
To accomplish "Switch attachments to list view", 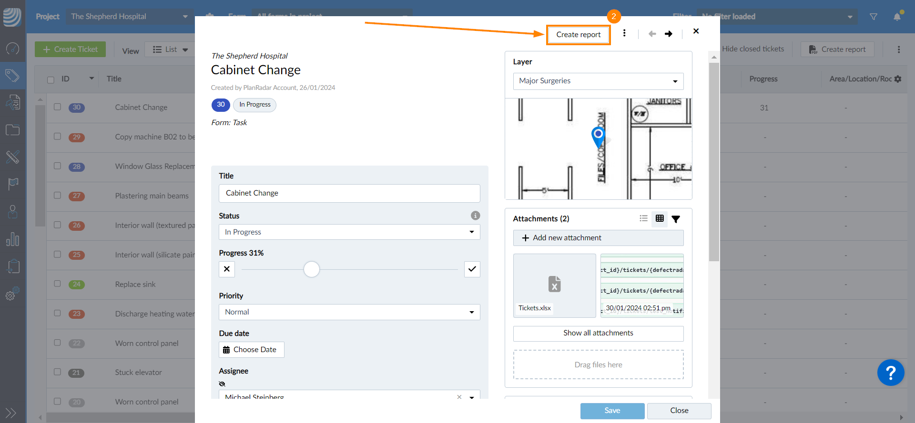I will tap(643, 218).
